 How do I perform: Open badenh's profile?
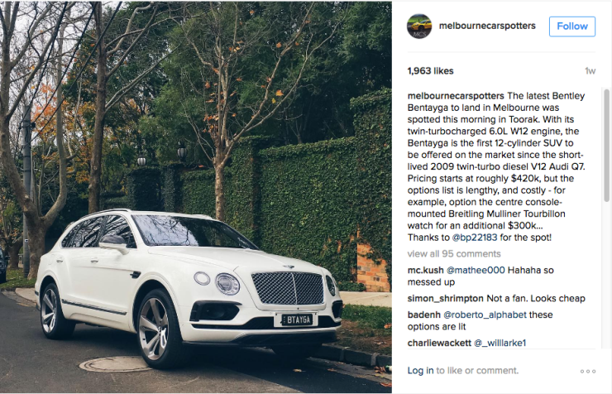click(x=424, y=315)
